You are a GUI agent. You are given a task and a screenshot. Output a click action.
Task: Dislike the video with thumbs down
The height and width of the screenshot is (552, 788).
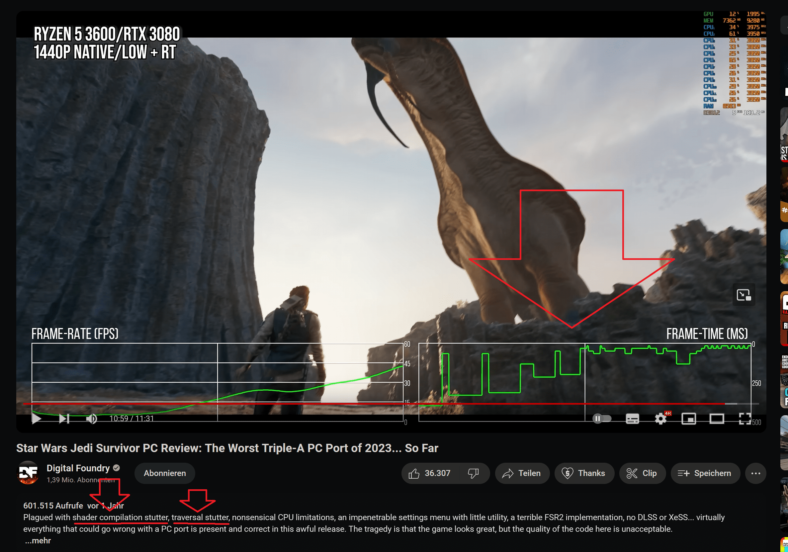474,473
